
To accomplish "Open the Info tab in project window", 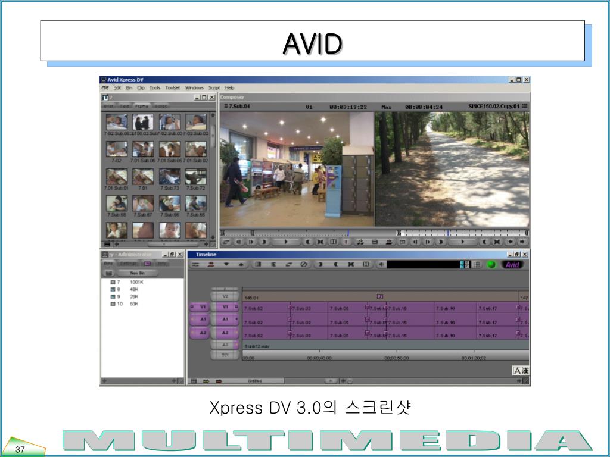I will click(x=162, y=264).
